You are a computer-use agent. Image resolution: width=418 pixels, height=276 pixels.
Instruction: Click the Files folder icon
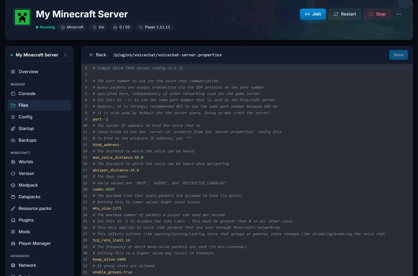click(x=13, y=105)
